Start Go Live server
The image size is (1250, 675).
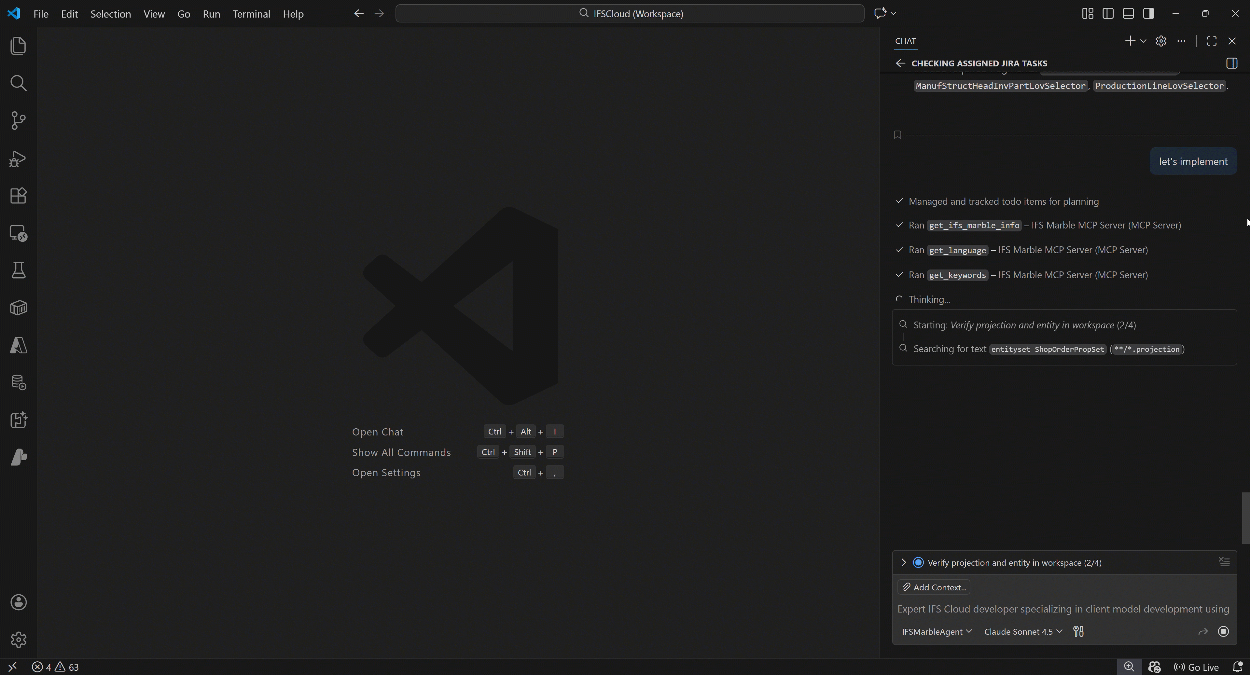[x=1196, y=667]
